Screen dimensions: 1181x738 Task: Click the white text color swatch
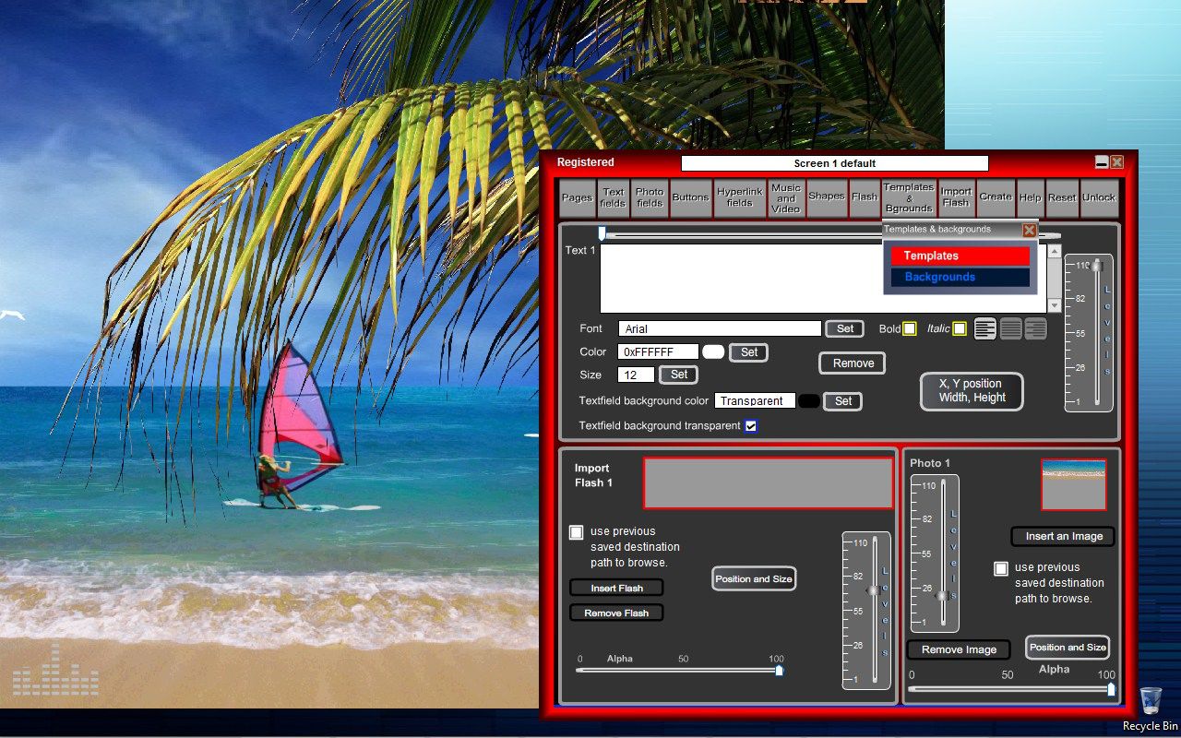(x=713, y=351)
